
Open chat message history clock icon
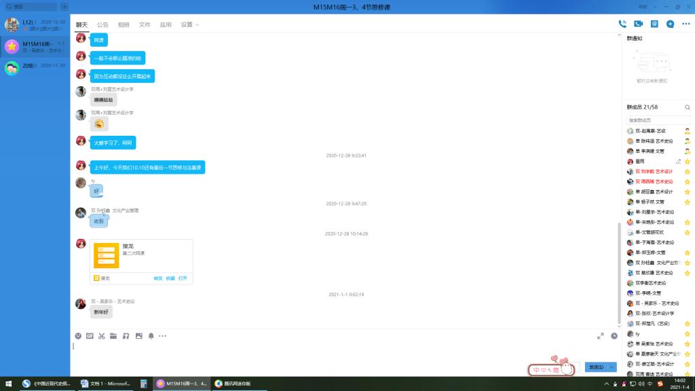(614, 335)
